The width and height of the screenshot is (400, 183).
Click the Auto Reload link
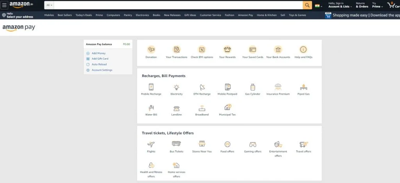(x=99, y=65)
